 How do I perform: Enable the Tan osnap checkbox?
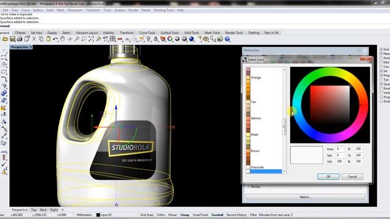381,80
